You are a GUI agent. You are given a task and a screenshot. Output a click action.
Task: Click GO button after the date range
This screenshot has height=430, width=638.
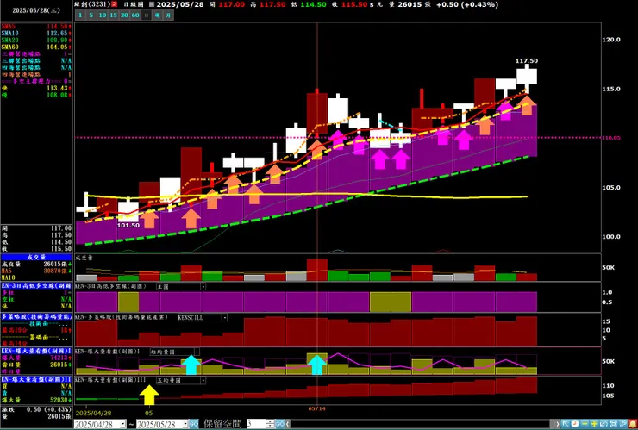[x=194, y=424]
